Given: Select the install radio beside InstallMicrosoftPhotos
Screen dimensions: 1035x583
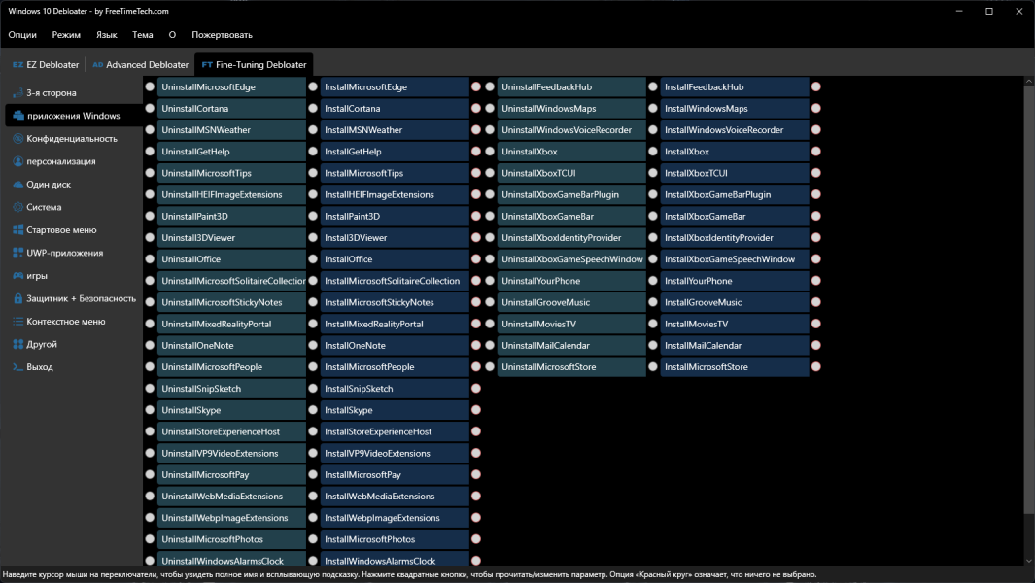Looking at the screenshot, I should tap(313, 539).
